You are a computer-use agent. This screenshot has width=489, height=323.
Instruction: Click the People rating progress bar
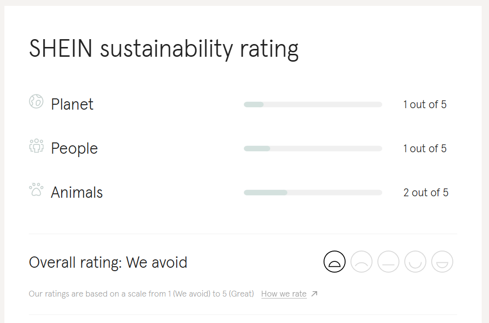[313, 148]
